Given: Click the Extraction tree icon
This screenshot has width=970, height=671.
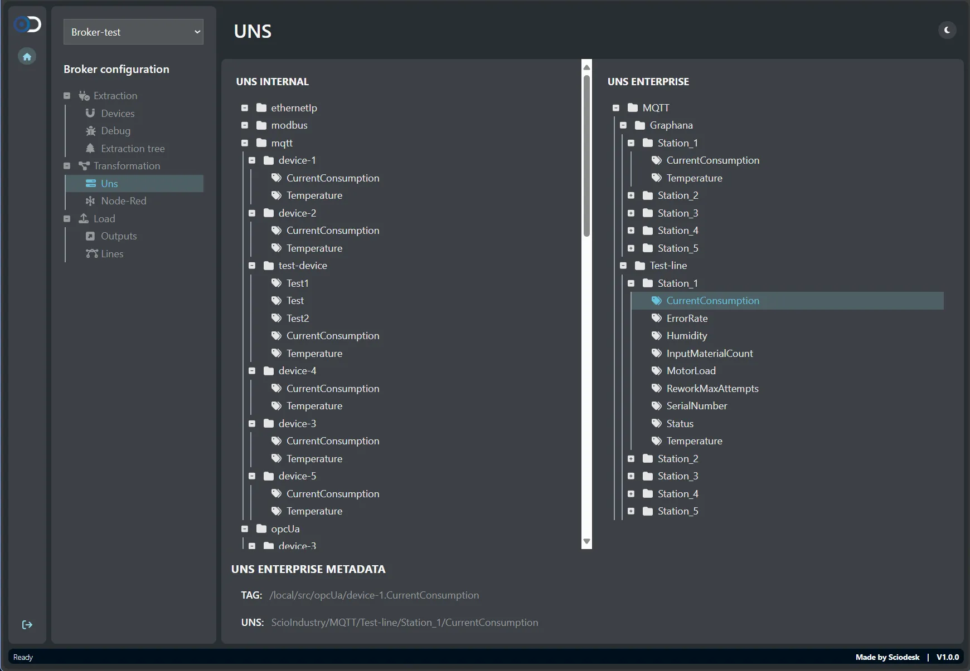Looking at the screenshot, I should pos(90,149).
